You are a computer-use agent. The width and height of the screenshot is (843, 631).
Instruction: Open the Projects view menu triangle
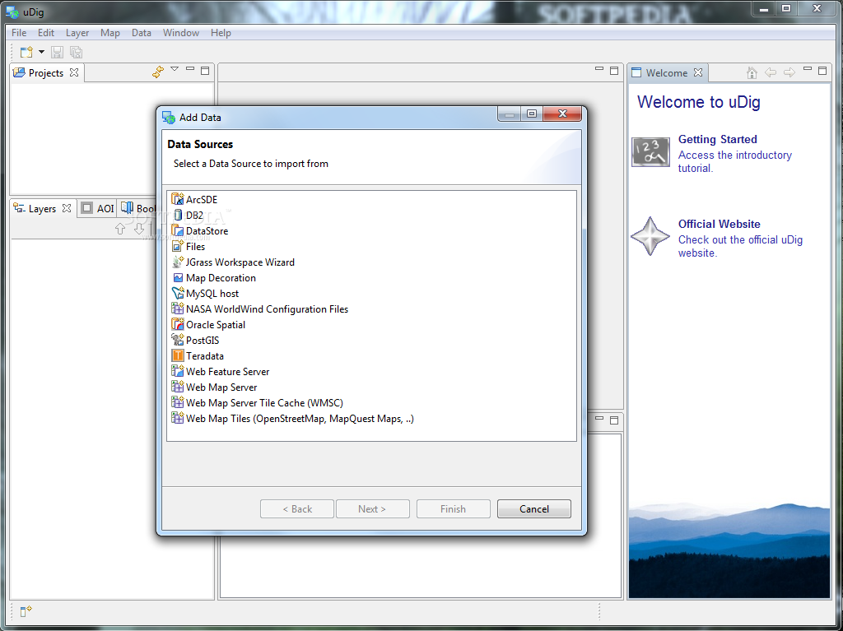(175, 69)
